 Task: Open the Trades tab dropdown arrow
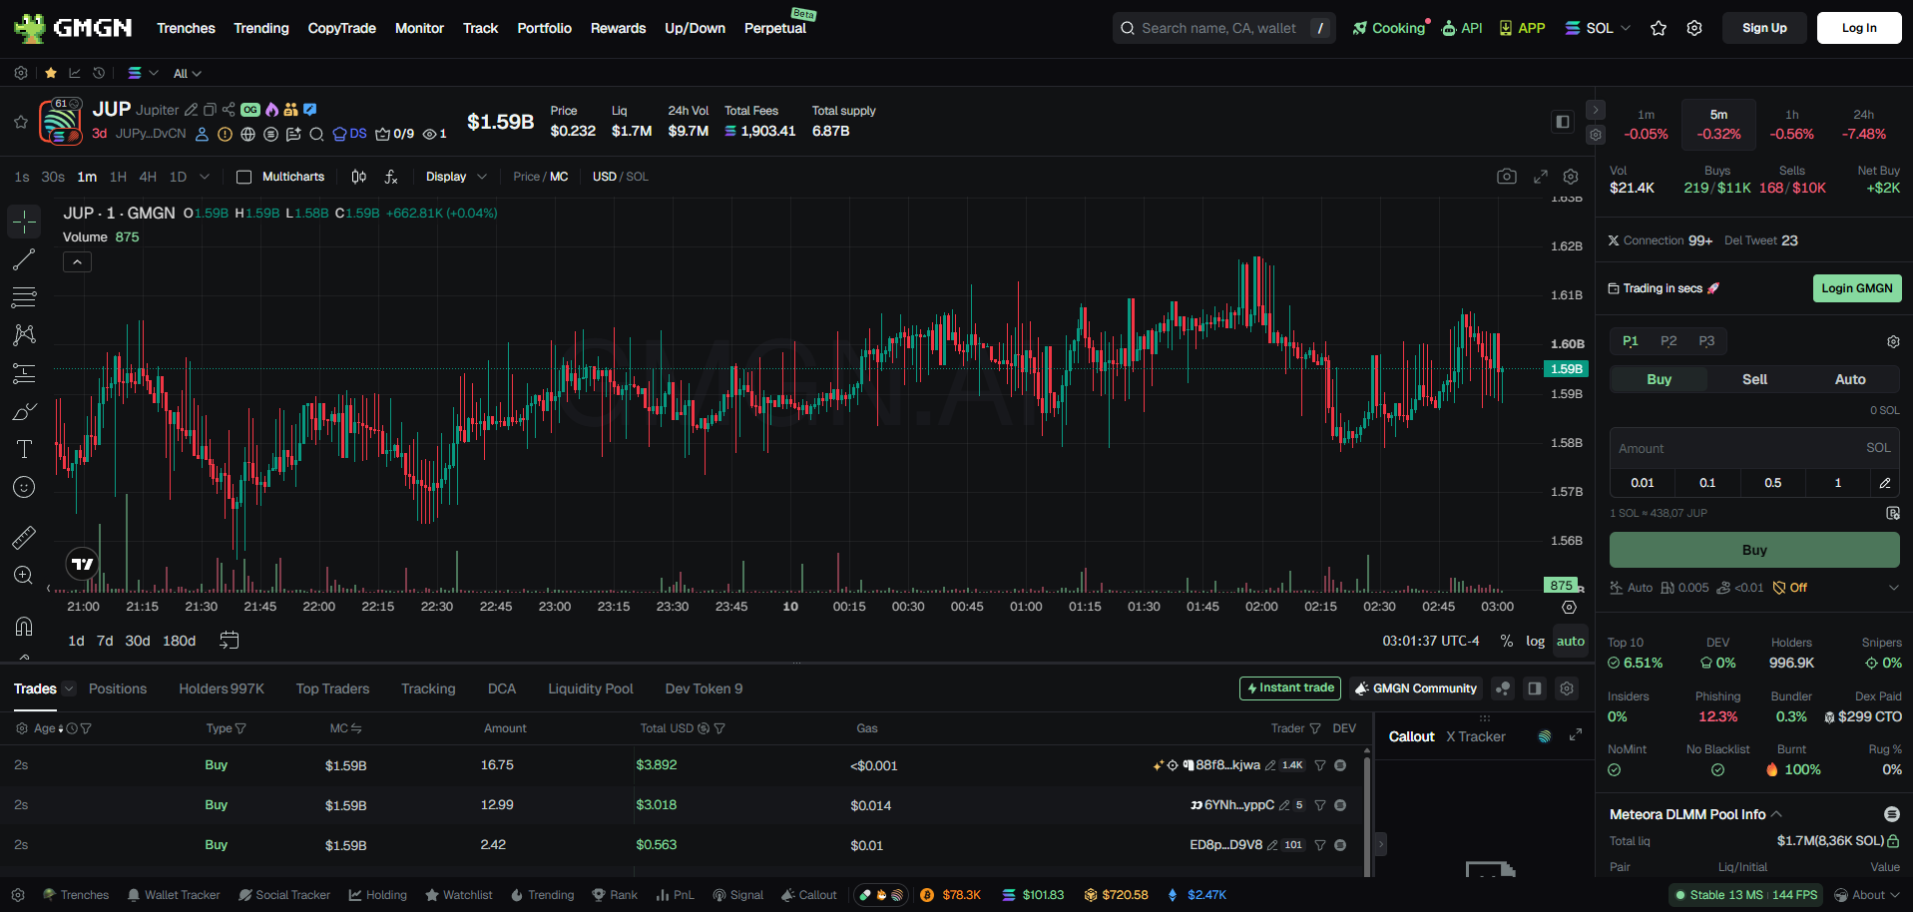point(69,688)
